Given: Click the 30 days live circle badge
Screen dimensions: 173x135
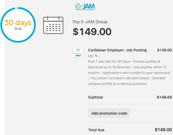Looking at the screenshot, I should 18,25.
